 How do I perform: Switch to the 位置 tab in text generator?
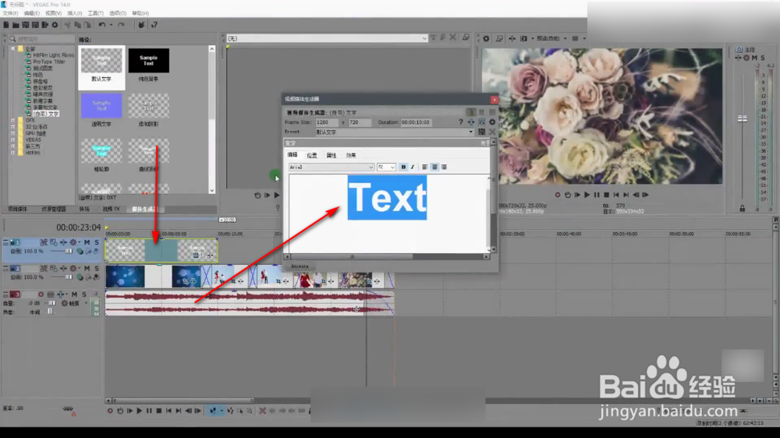pos(312,155)
